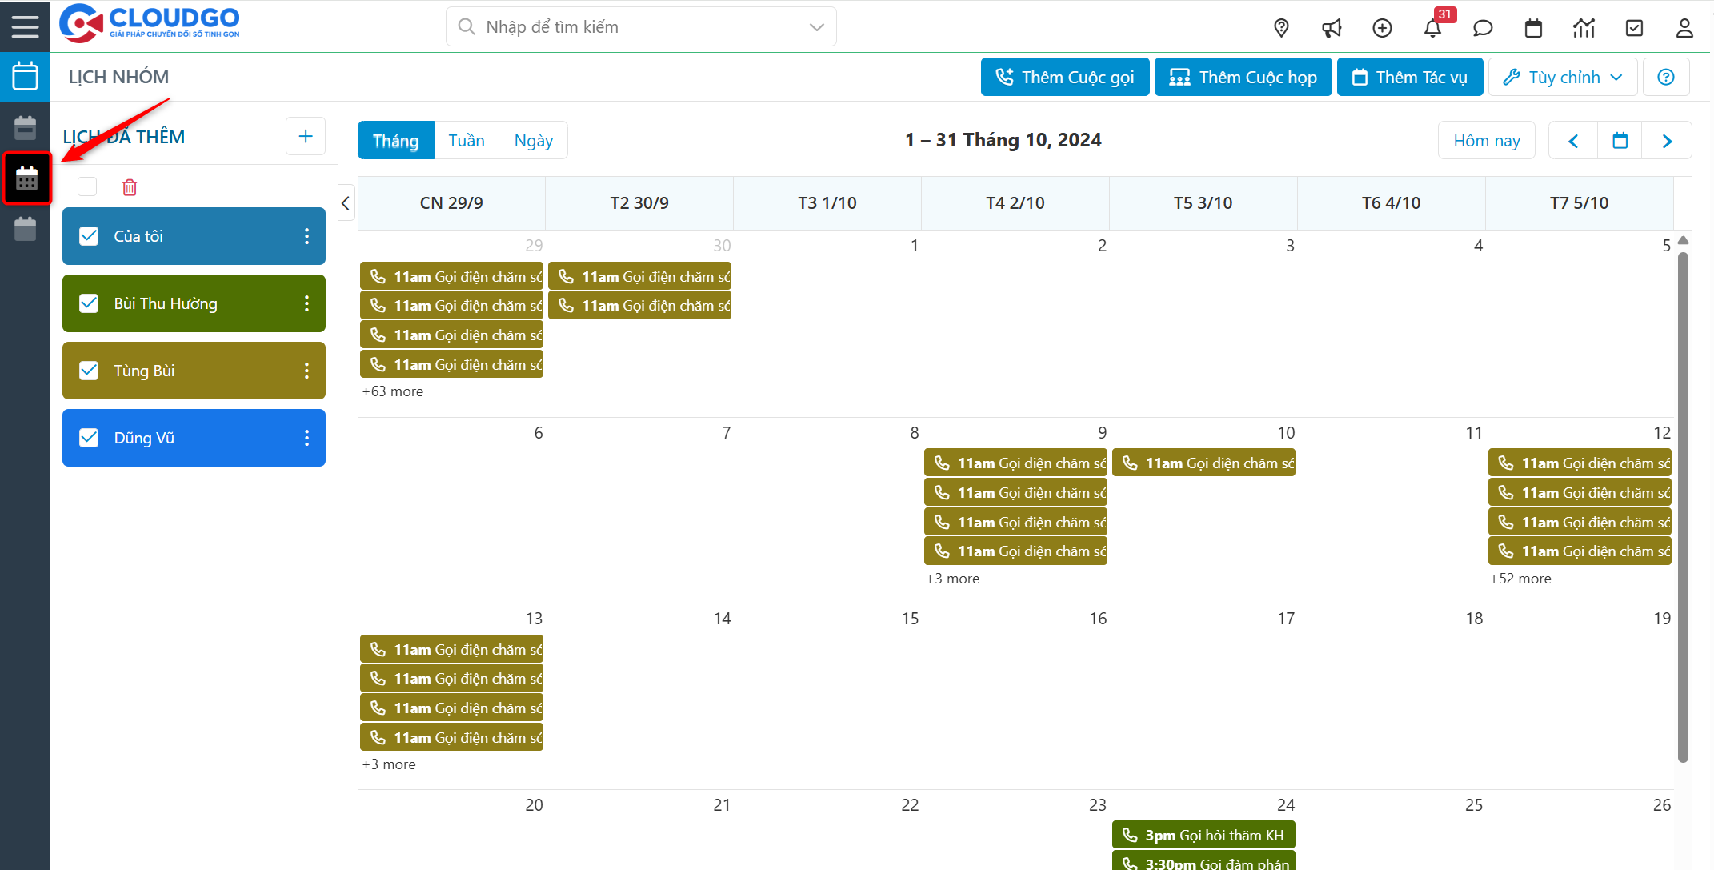Toggle the Bùi Thu Hường calendar checkbox
Screen dimensions: 1714x870
coord(89,303)
